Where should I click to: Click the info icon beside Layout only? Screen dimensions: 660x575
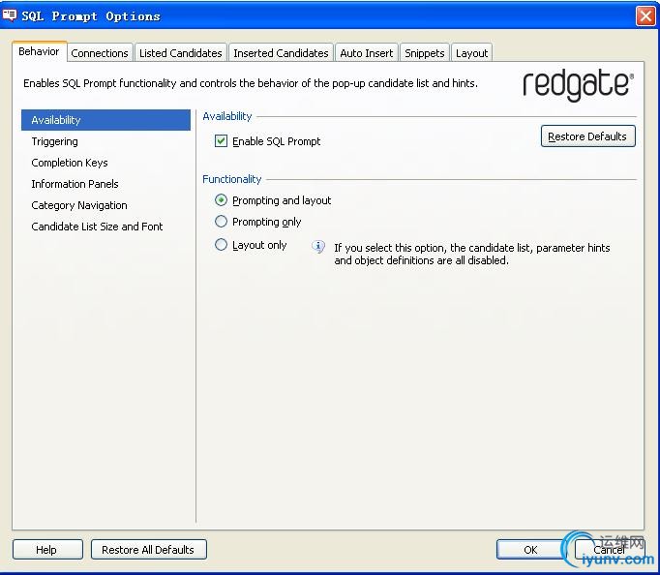coord(318,246)
